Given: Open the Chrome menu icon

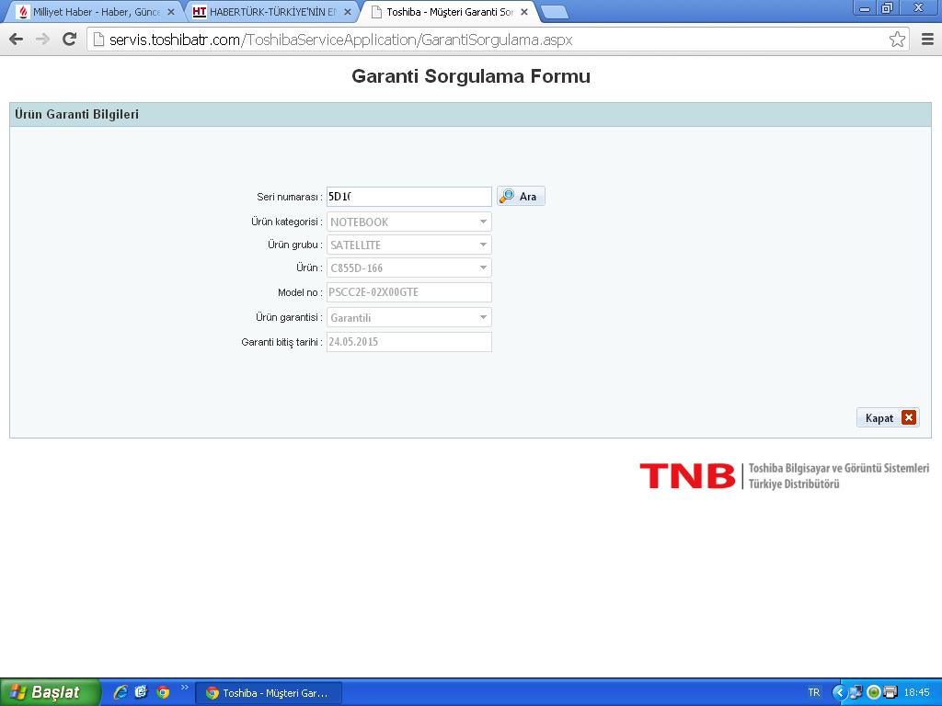Looking at the screenshot, I should [x=927, y=40].
